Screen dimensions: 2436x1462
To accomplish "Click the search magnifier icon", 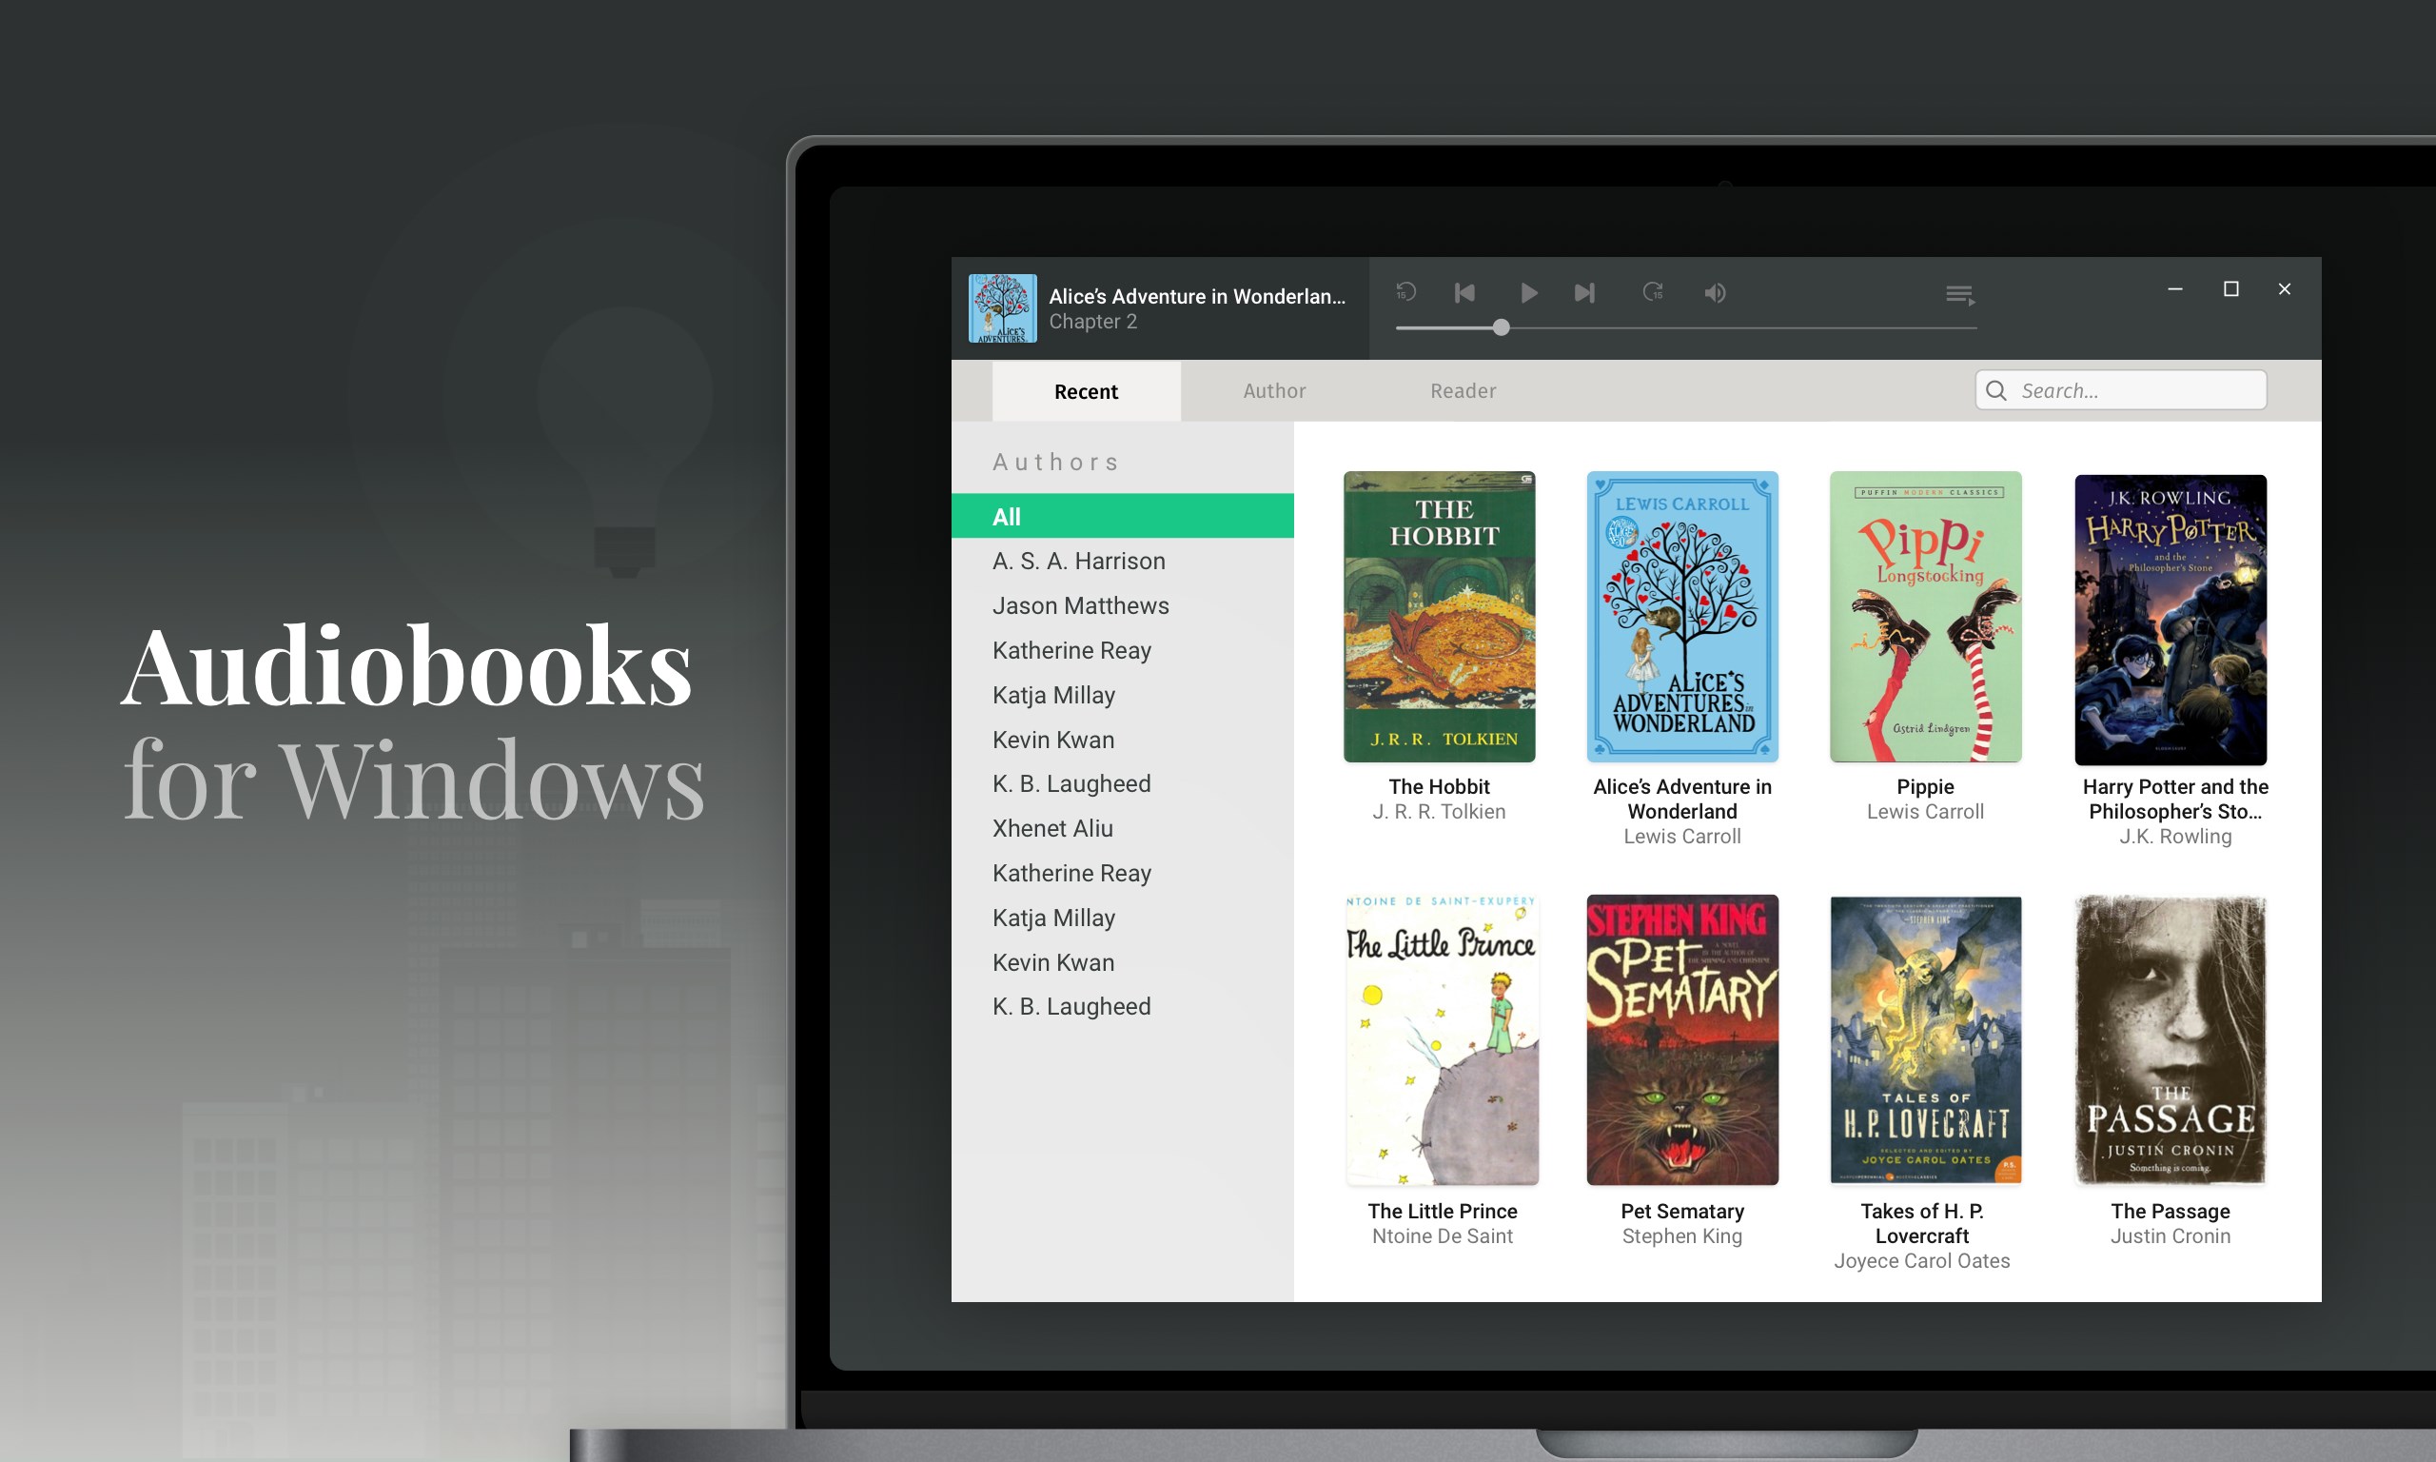I will click(x=1995, y=390).
